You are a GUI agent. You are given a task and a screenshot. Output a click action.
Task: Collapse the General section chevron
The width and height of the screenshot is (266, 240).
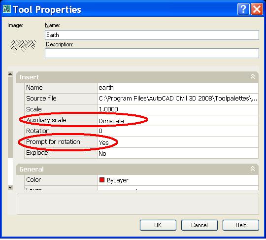pos(253,169)
